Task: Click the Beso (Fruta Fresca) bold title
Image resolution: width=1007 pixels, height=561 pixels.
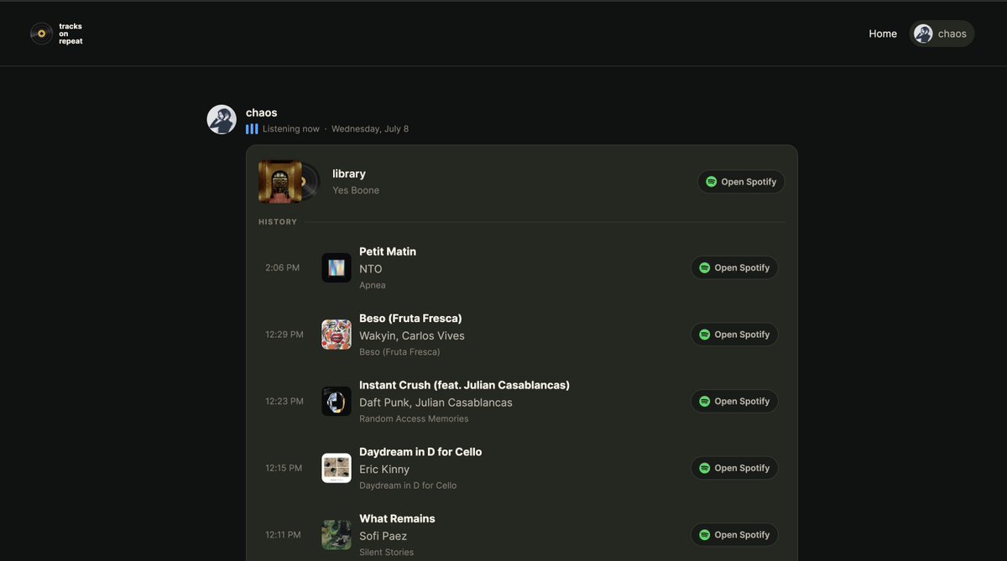Action: coord(410,319)
